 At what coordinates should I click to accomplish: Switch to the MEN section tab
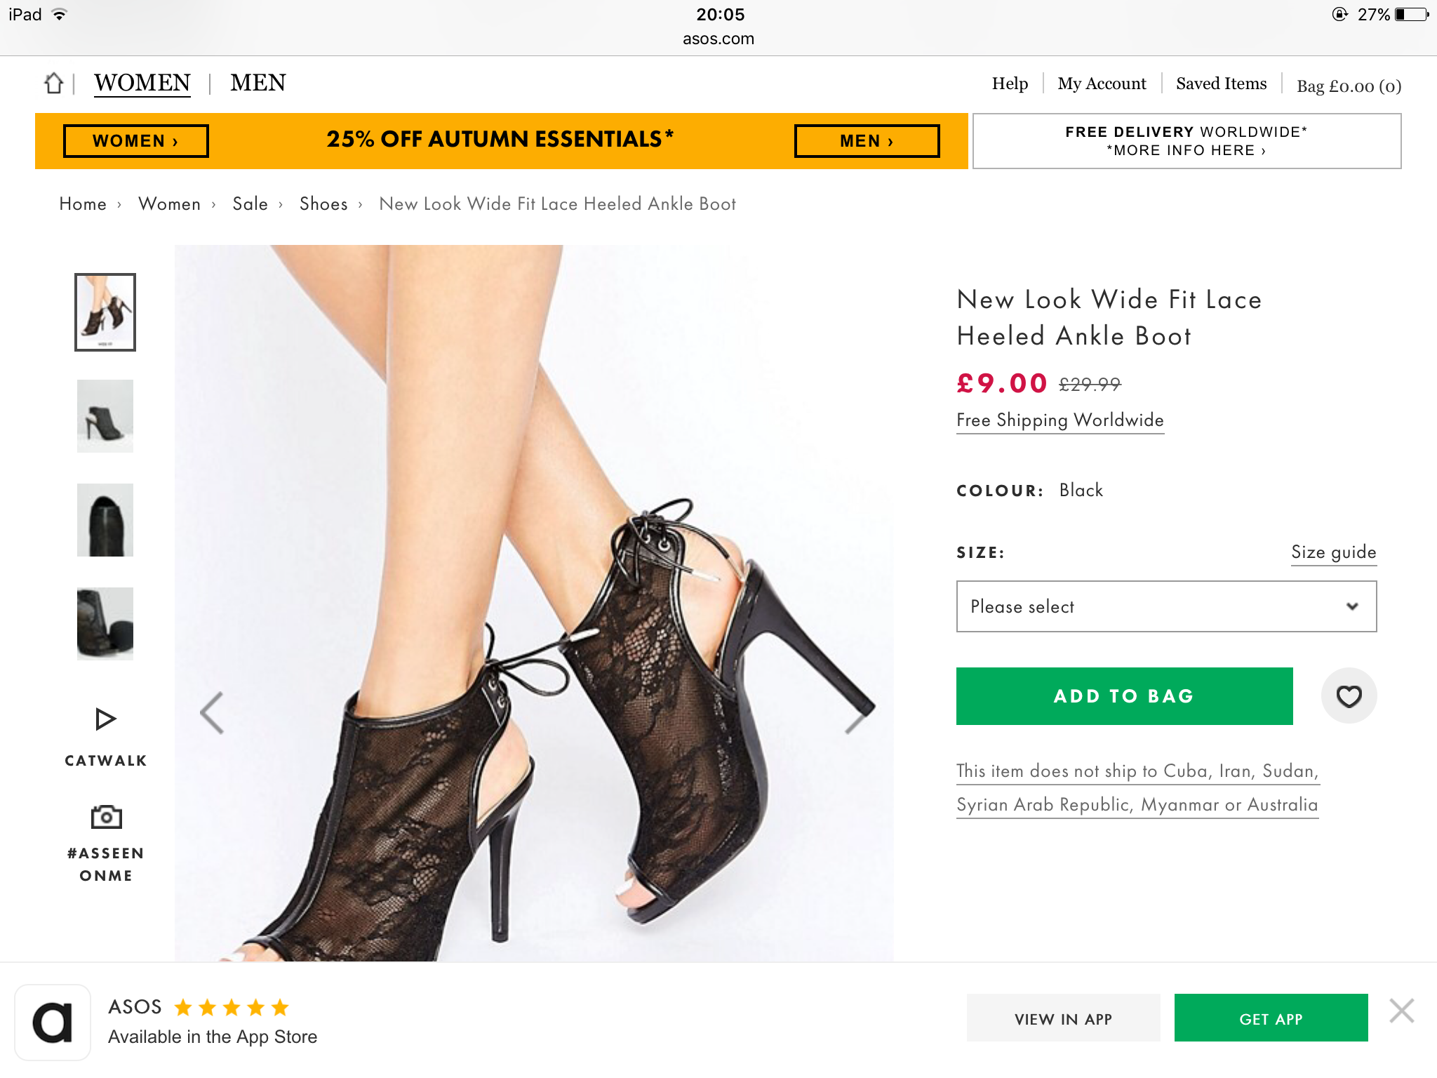point(258,83)
